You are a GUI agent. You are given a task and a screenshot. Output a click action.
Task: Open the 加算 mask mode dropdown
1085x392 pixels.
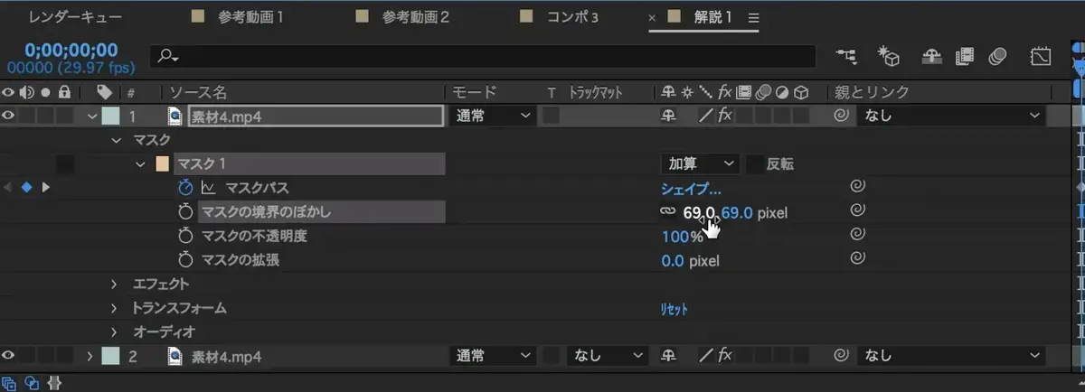point(700,164)
